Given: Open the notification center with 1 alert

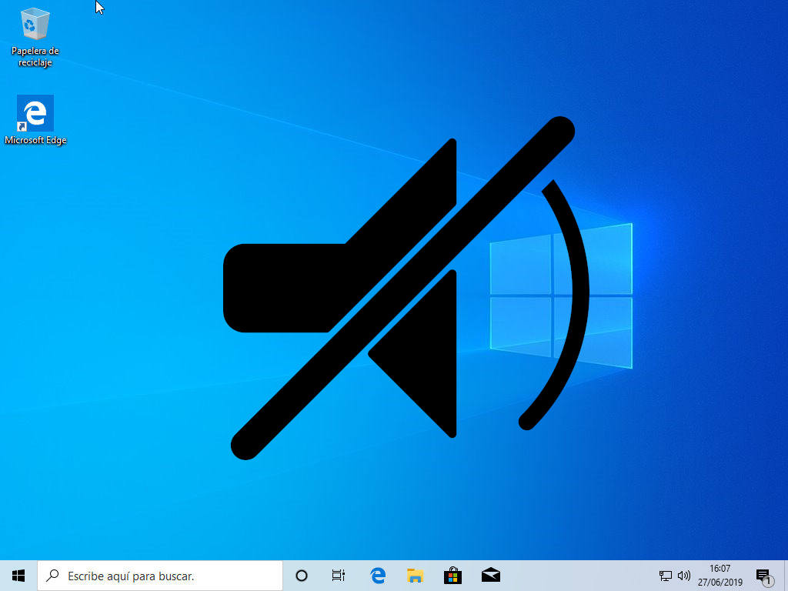Looking at the screenshot, I should 763,576.
